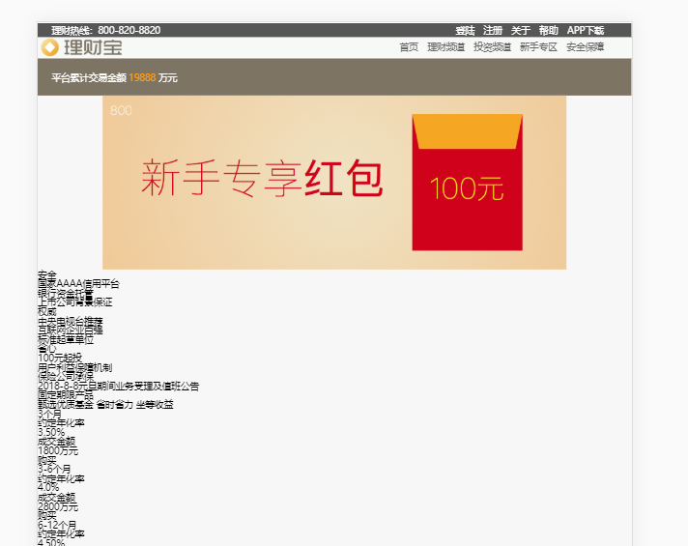Click the 800 text in the banner corner
Viewport: 688px width, 546px height.
click(x=121, y=110)
